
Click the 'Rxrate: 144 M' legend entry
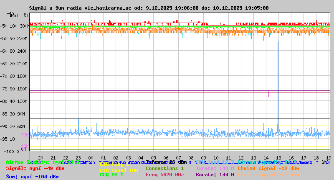click(x=215, y=175)
